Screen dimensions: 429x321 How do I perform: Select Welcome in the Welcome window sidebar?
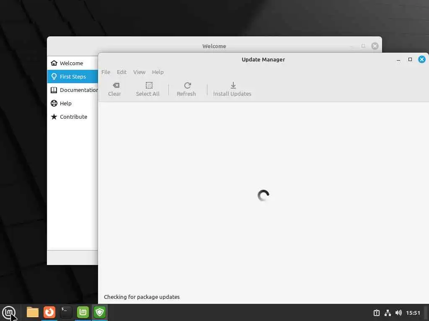[x=72, y=63]
